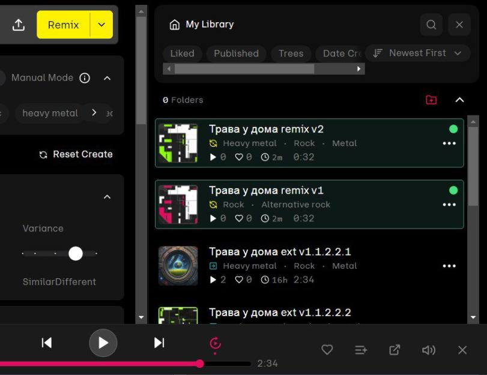487x375 pixels.
Task: Toggle the volume speaker icon
Action: [429, 350]
